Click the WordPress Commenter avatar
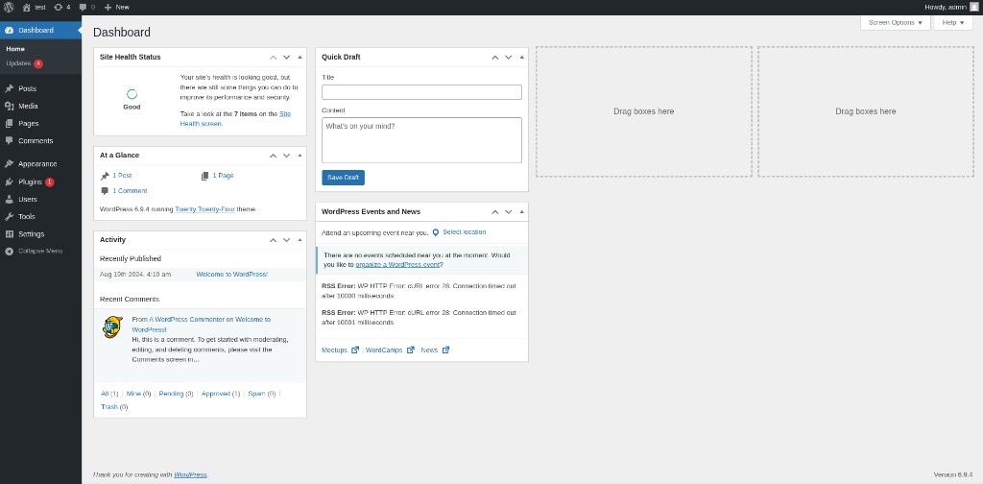 (112, 327)
